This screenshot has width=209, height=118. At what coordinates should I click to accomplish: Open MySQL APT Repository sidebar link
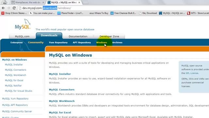tap(15, 105)
